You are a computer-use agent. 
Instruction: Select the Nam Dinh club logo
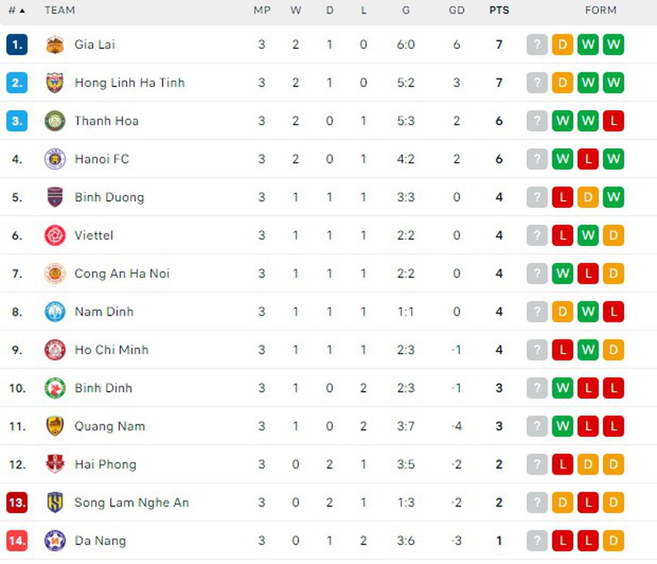click(54, 312)
